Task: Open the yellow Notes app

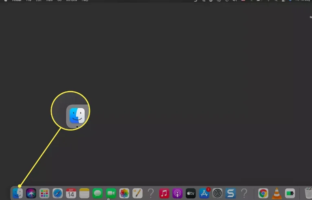Action: point(84,193)
